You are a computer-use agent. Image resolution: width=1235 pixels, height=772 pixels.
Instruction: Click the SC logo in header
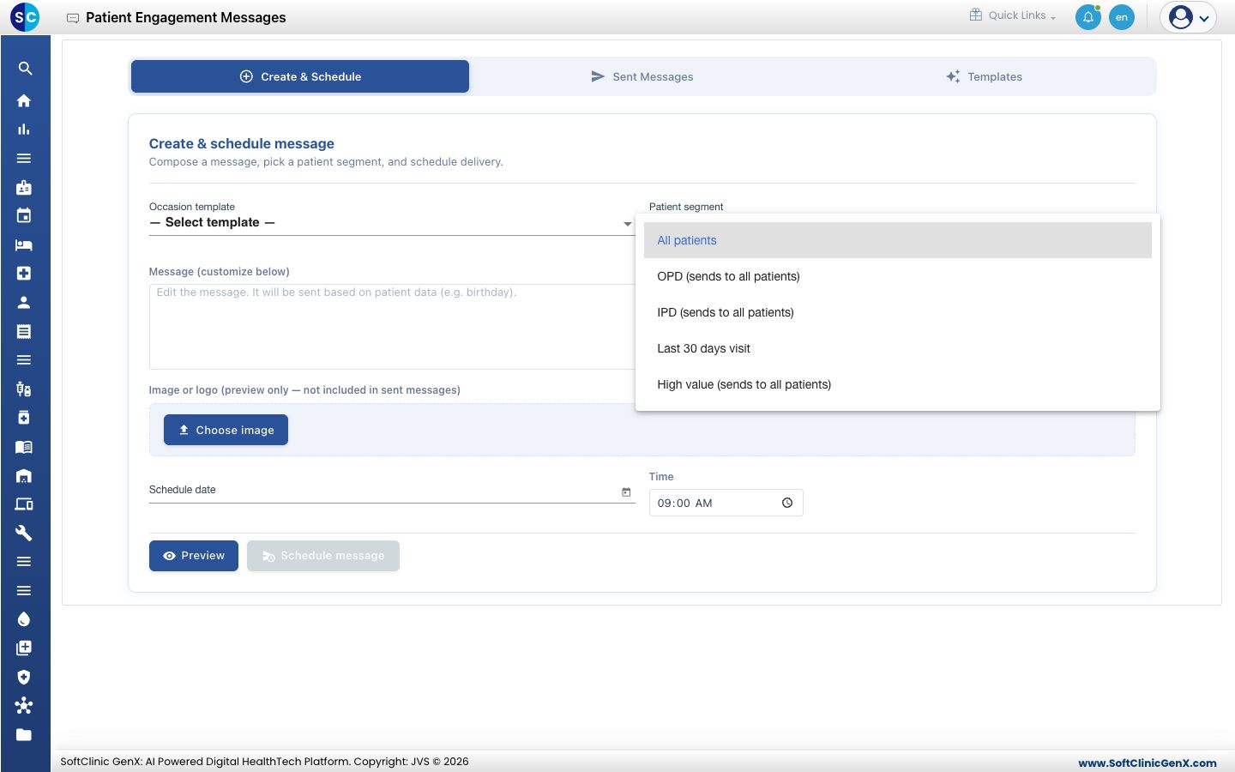[x=25, y=17]
